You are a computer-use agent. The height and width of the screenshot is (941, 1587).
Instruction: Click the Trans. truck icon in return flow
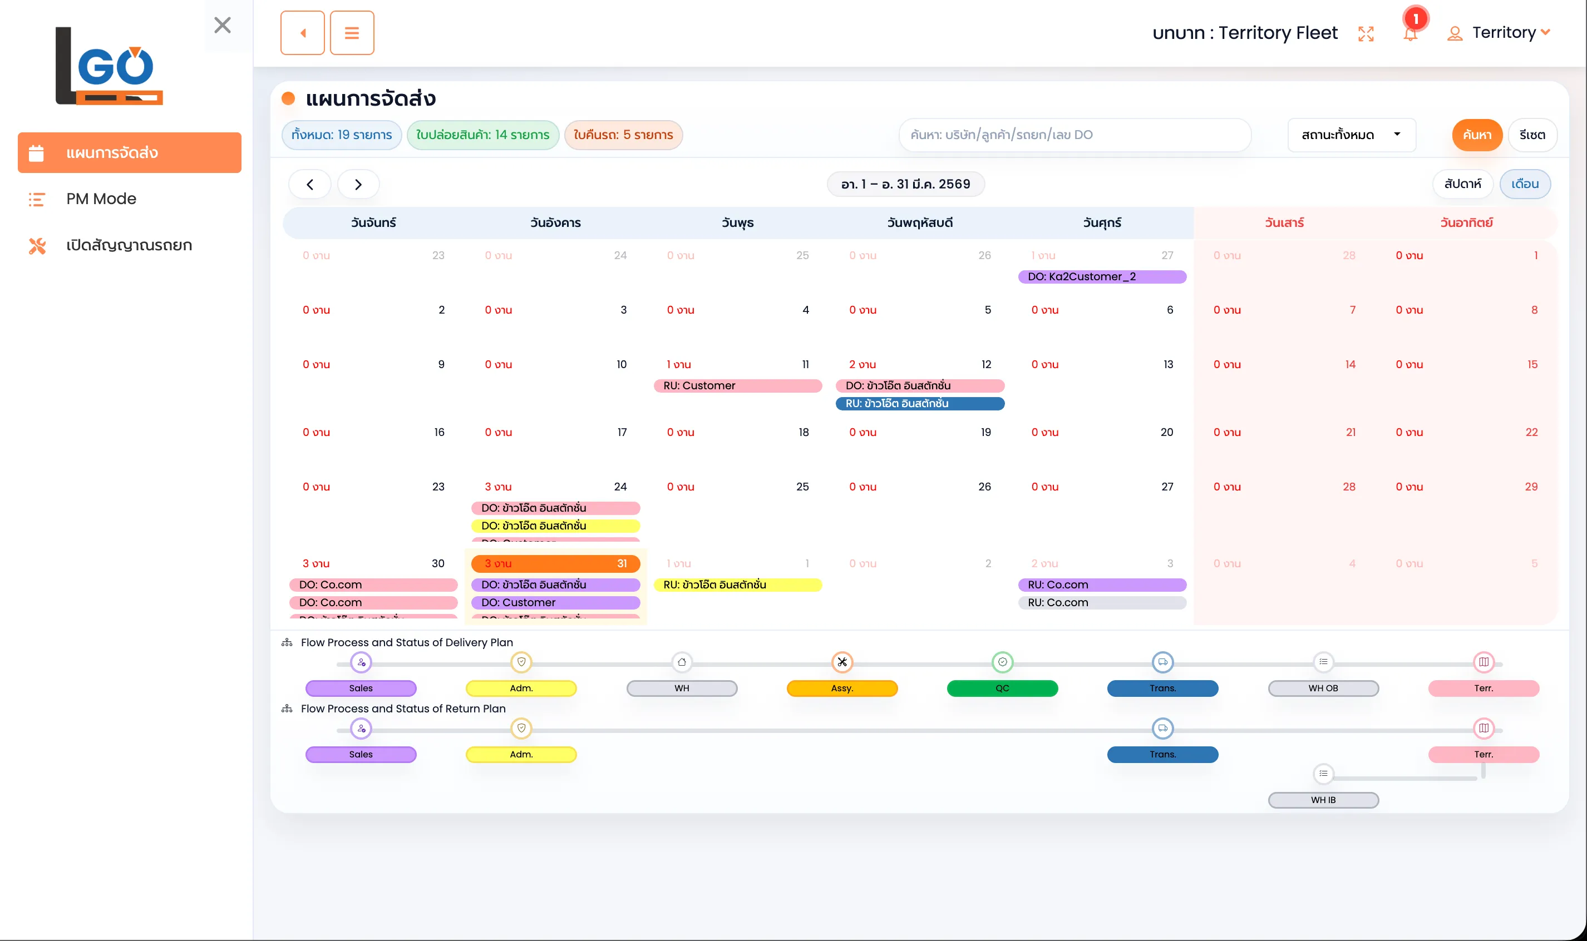tap(1162, 729)
